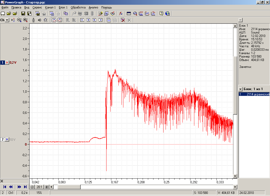Open the distribution histogram analysis icon
Image resolution: width=270 pixels, height=196 pixels.
click(153, 13)
